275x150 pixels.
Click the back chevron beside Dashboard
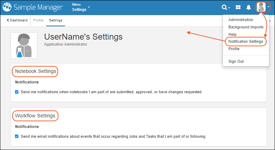8,20
